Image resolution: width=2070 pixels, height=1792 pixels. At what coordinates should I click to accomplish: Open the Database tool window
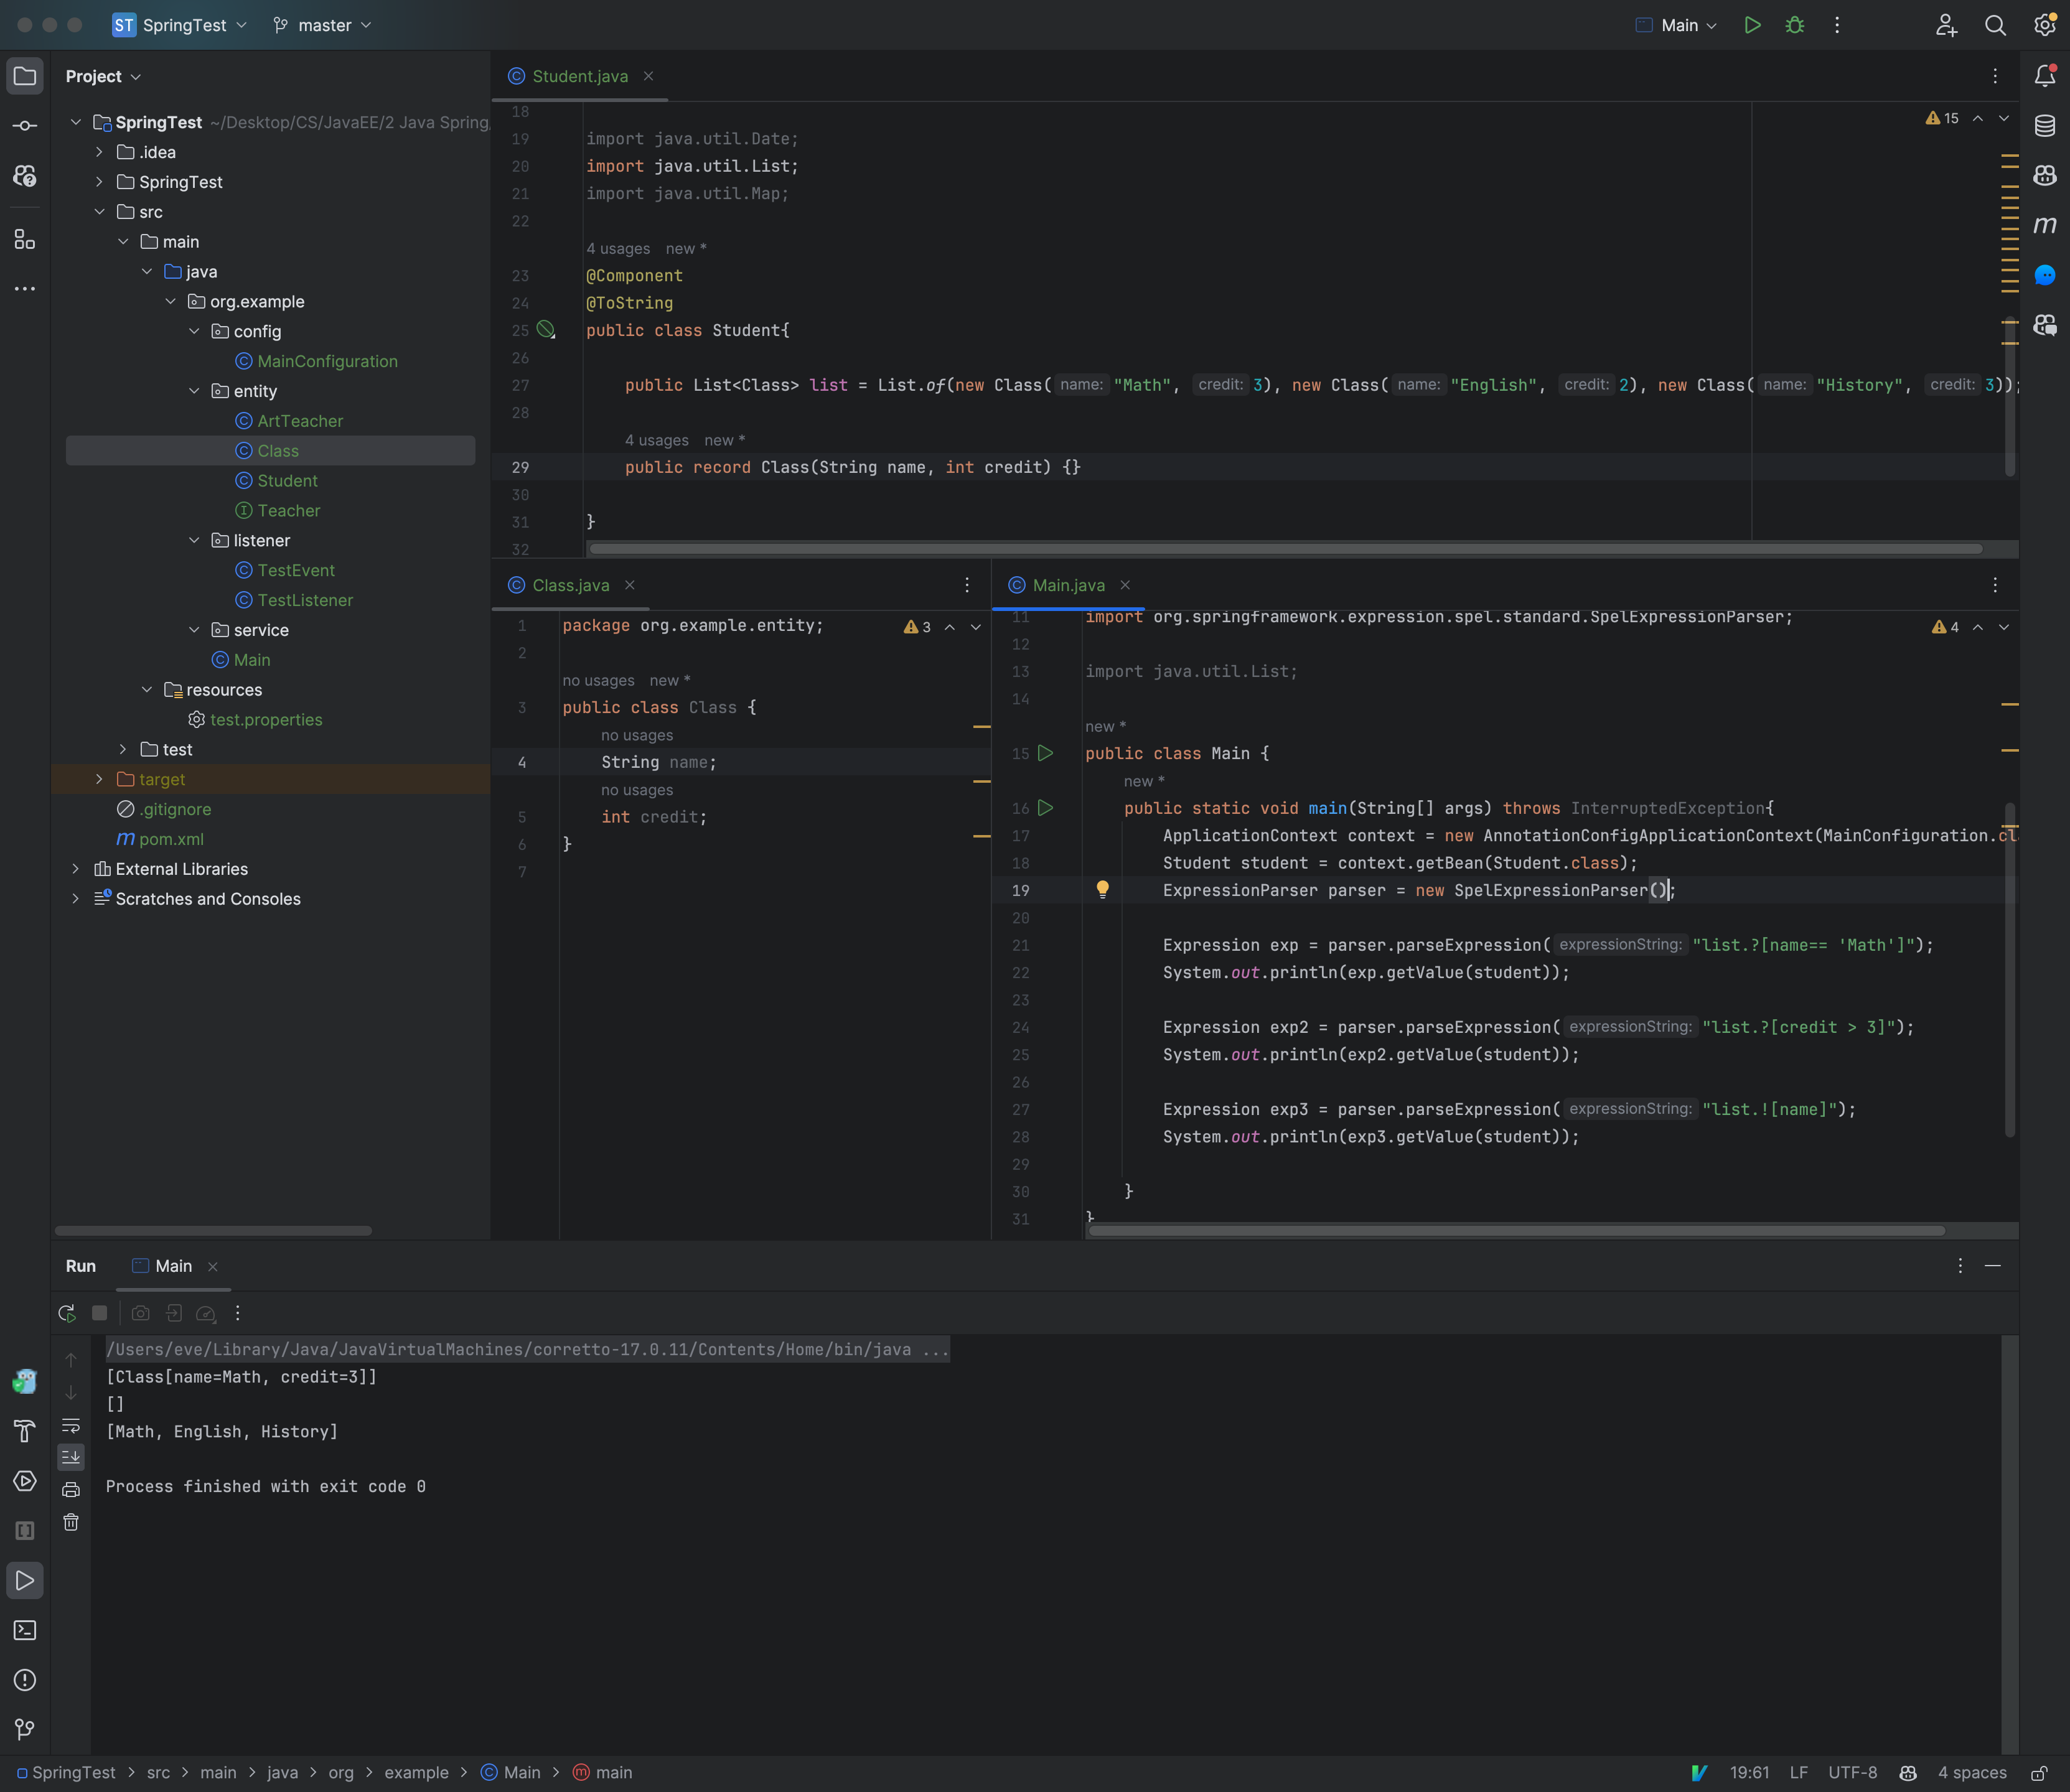pyautogui.click(x=2044, y=125)
